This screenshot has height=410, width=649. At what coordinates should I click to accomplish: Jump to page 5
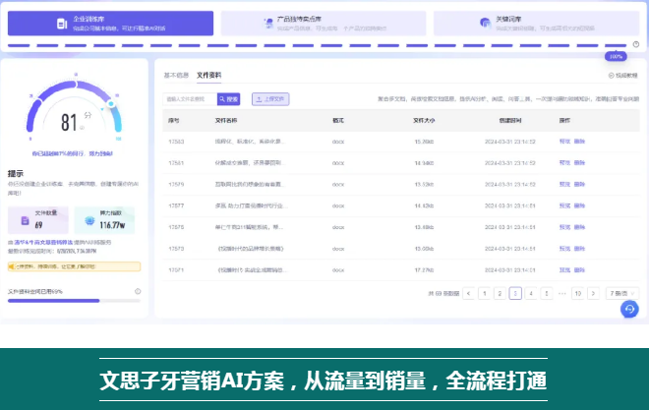[x=547, y=293]
